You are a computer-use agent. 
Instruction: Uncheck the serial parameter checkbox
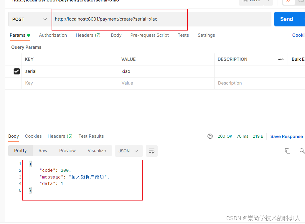tap(17, 71)
